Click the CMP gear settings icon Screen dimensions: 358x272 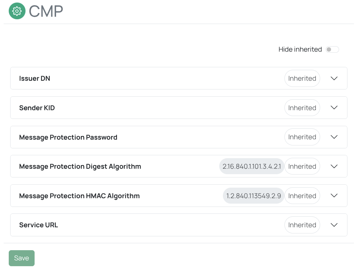click(x=17, y=11)
